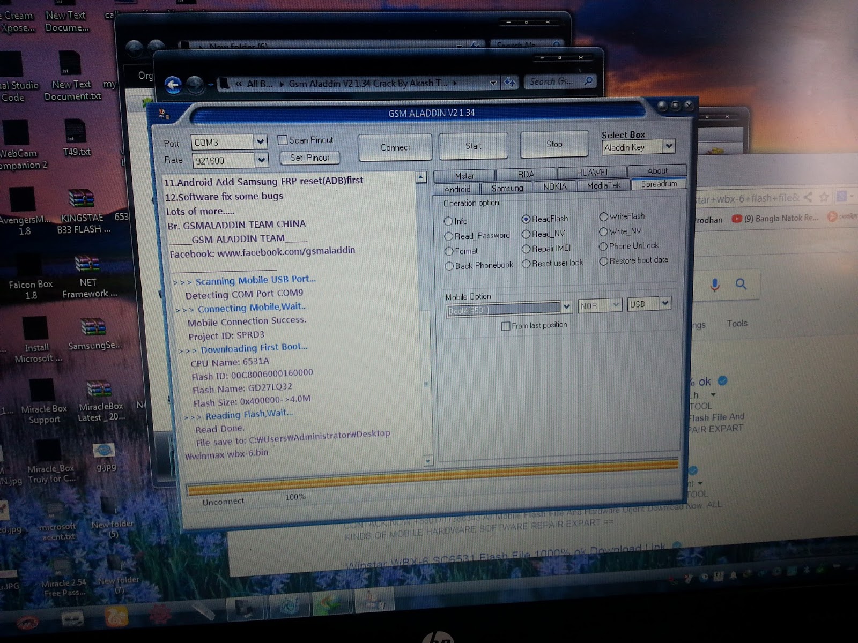Click the Tools link in browser
This screenshot has width=858, height=643.
click(x=737, y=323)
